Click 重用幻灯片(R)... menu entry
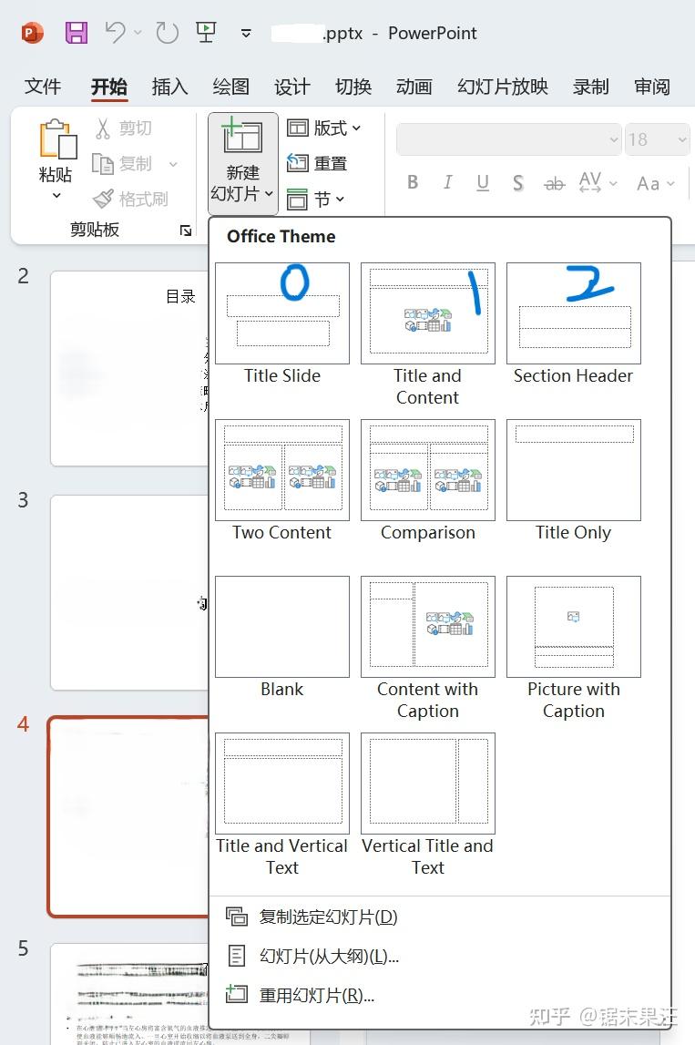The width and height of the screenshot is (695, 1045). pyautogui.click(x=440, y=996)
